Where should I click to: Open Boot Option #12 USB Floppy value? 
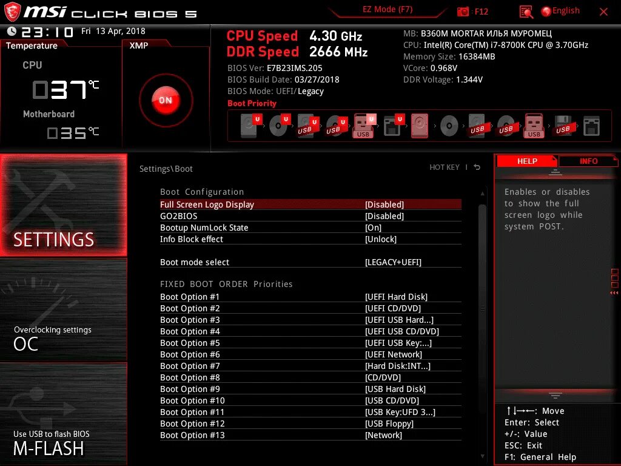[389, 423]
